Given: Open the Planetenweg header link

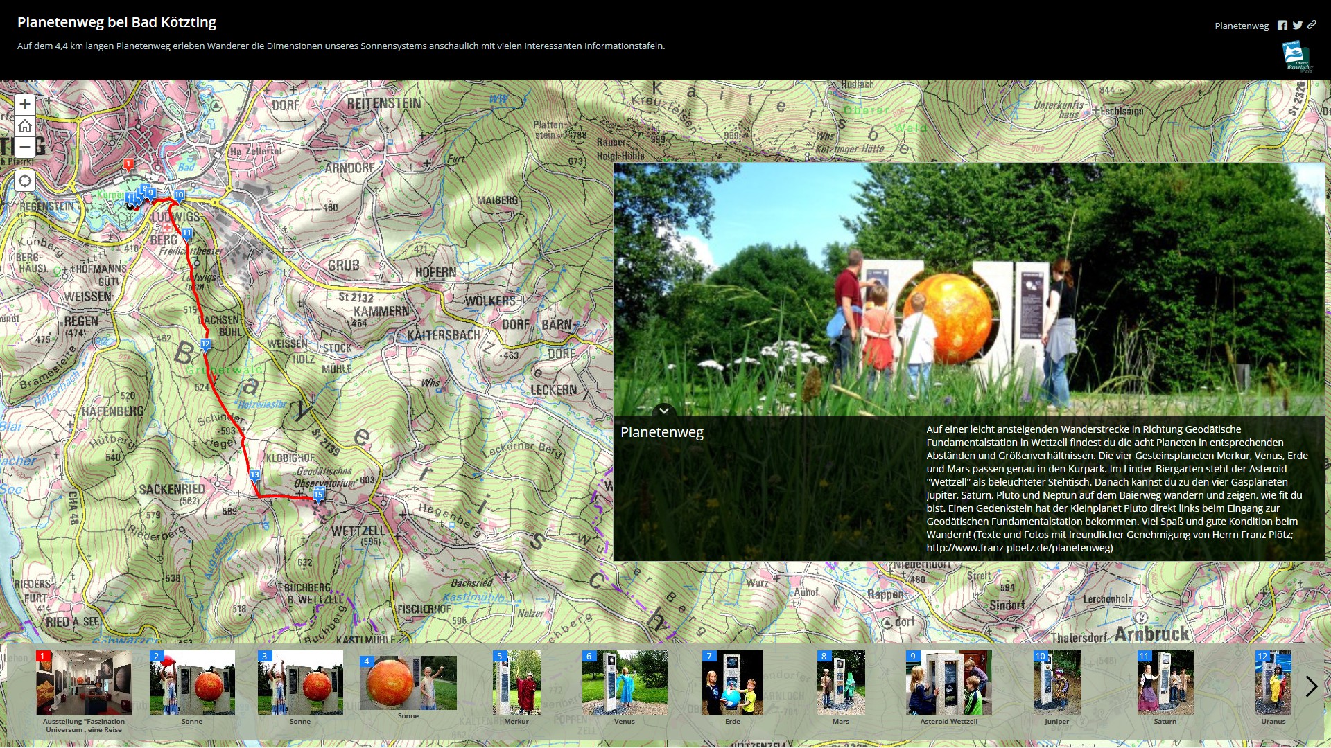Looking at the screenshot, I should pyautogui.click(x=1242, y=26).
